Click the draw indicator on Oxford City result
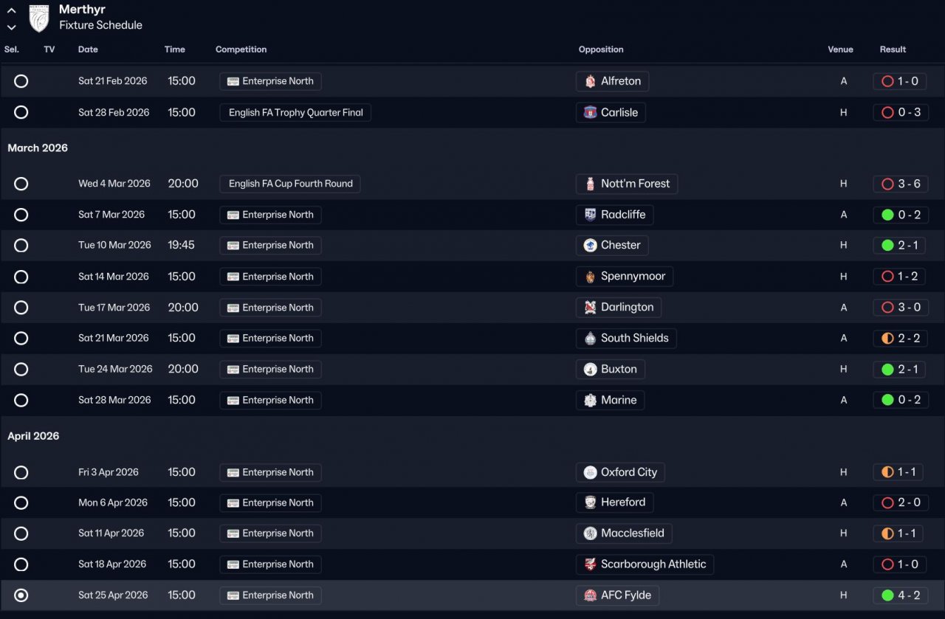 click(x=887, y=472)
